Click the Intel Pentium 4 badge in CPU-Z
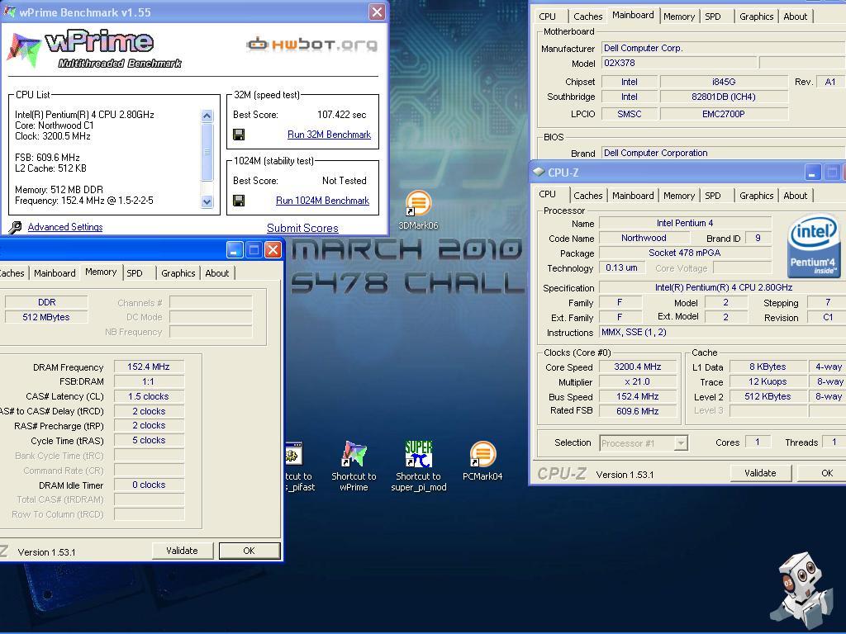The height and width of the screenshot is (634, 846). tap(813, 248)
